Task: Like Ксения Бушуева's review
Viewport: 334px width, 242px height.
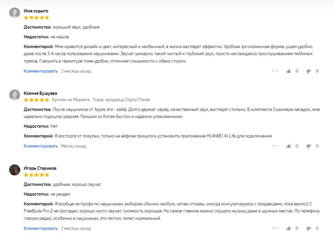Action: pyautogui.click(x=289, y=146)
